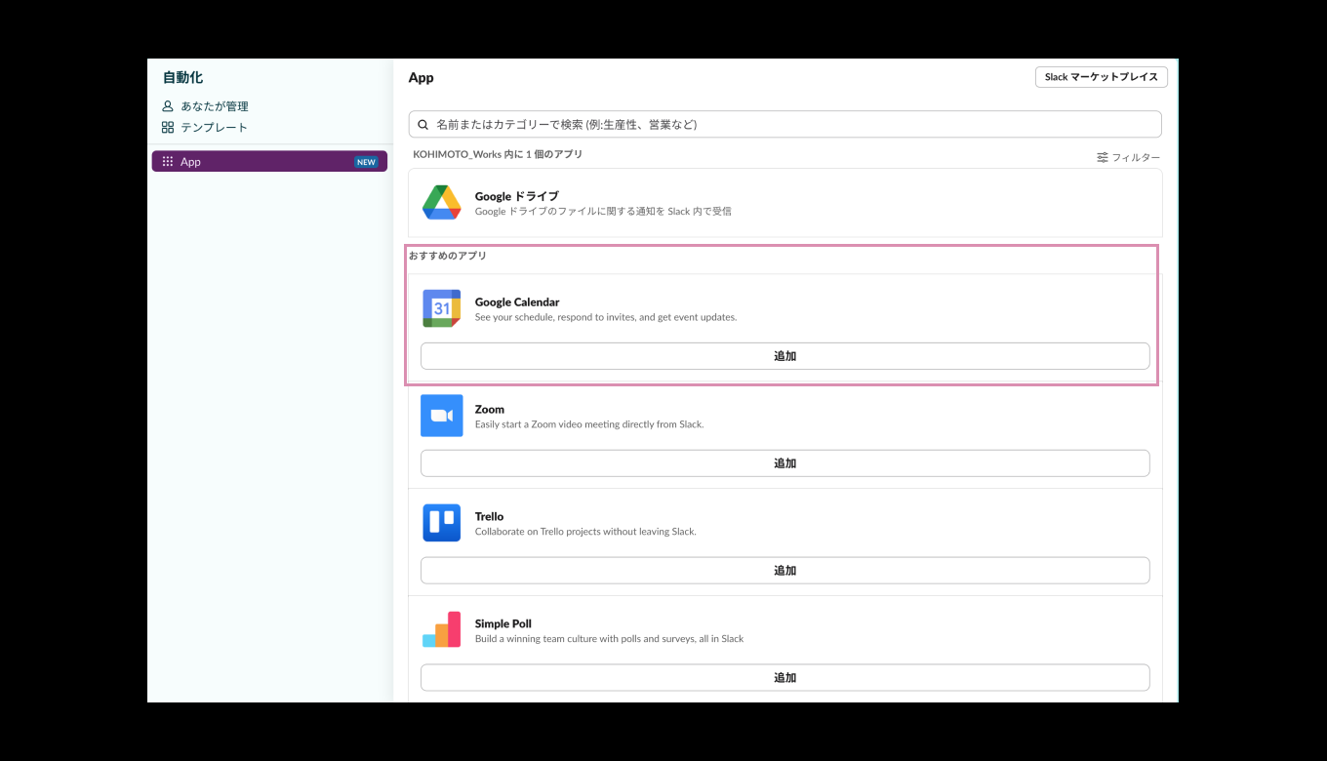Click the 自動化 sidebar heading

pyautogui.click(x=182, y=78)
